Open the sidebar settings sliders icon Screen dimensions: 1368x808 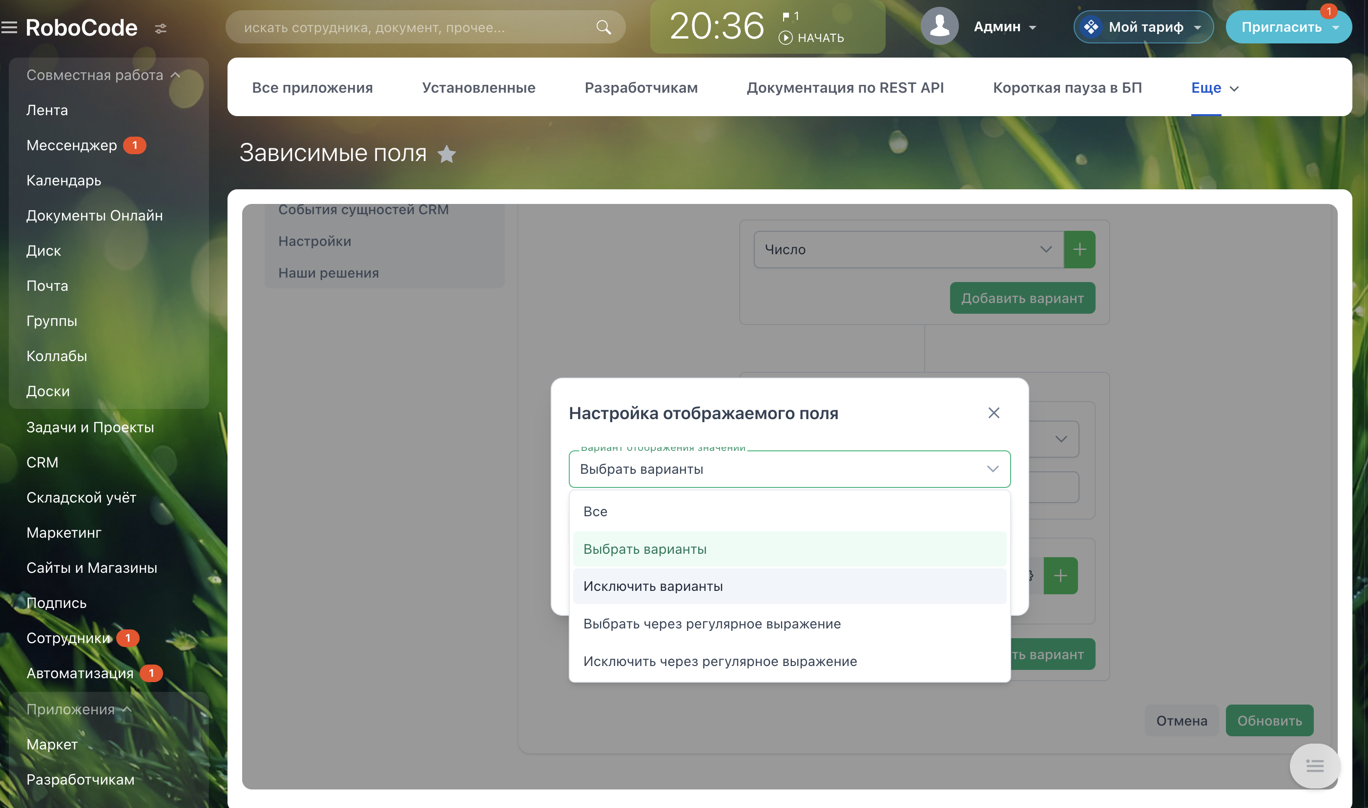pos(161,28)
